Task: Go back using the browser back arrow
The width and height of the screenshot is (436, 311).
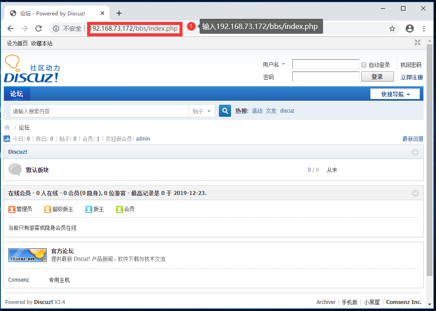Action: [11, 28]
